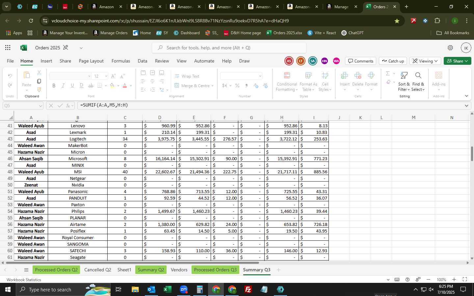The width and height of the screenshot is (474, 296).
Task: Open the Font Colour red swatch
Action: pyautogui.click(x=125, y=86)
